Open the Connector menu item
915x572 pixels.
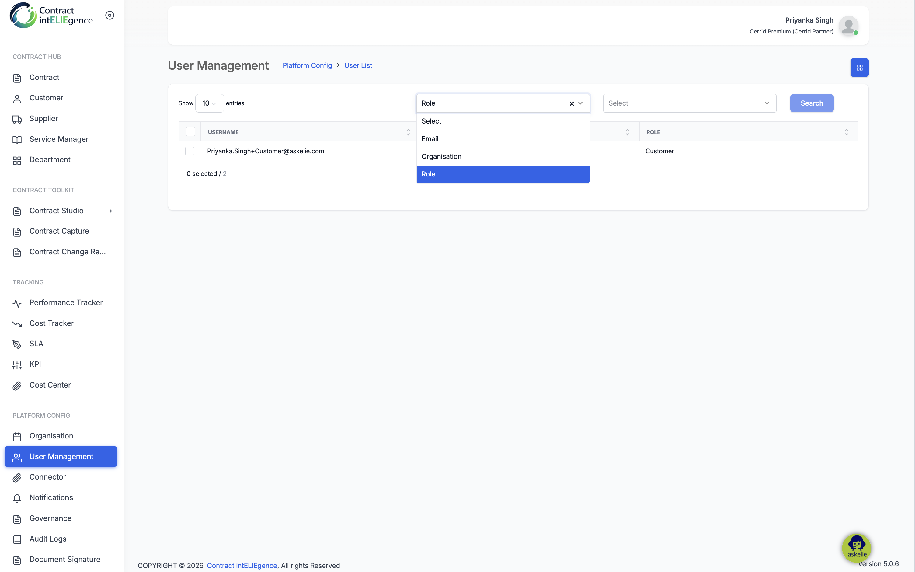click(x=61, y=477)
